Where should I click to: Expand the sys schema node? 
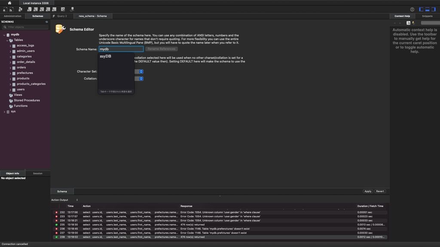[x=4, y=112]
